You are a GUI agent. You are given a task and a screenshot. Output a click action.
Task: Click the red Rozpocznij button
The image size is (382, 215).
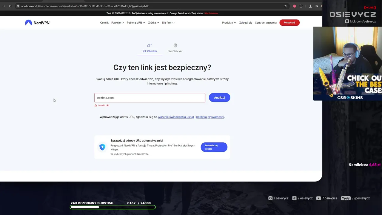click(x=289, y=23)
